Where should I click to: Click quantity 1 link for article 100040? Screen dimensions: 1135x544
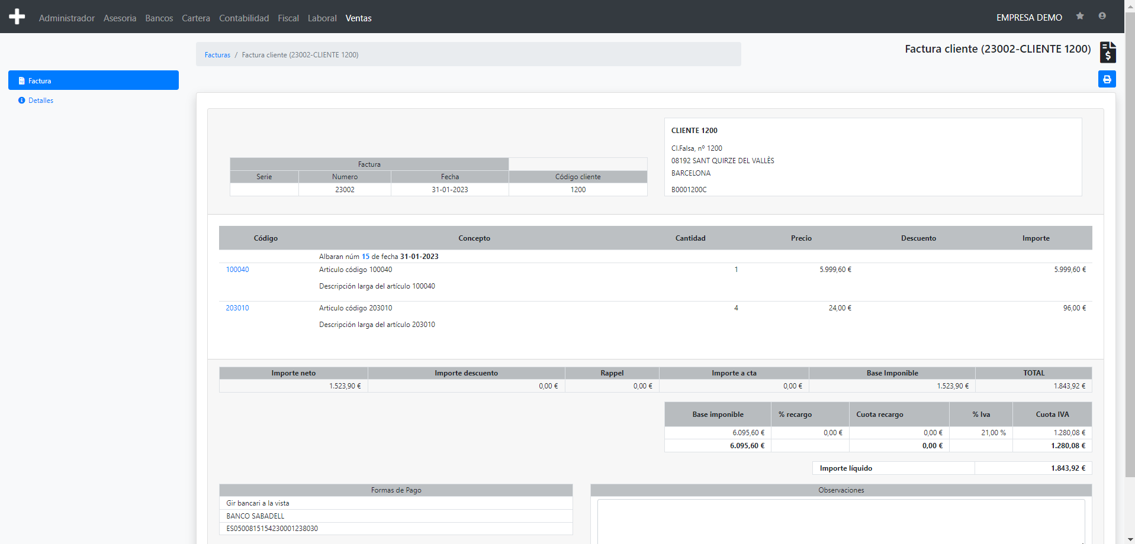coord(736,270)
